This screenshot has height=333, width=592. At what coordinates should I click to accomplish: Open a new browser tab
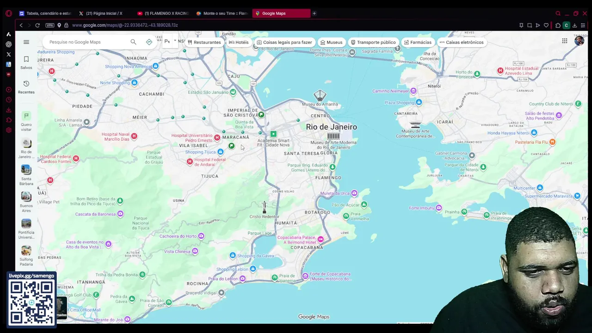coord(314,13)
